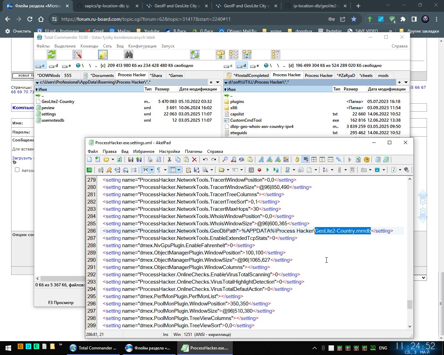Click AkelPad scrollbar down arrow
The image size is (444, 355).
[x=410, y=326]
